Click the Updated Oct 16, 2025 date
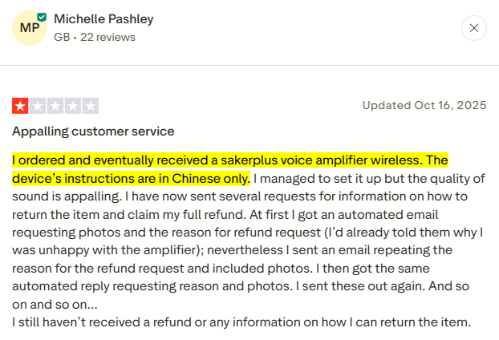 (424, 105)
